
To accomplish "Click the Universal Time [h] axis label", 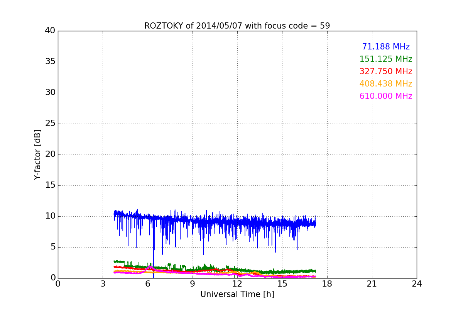I will tap(237, 294).
